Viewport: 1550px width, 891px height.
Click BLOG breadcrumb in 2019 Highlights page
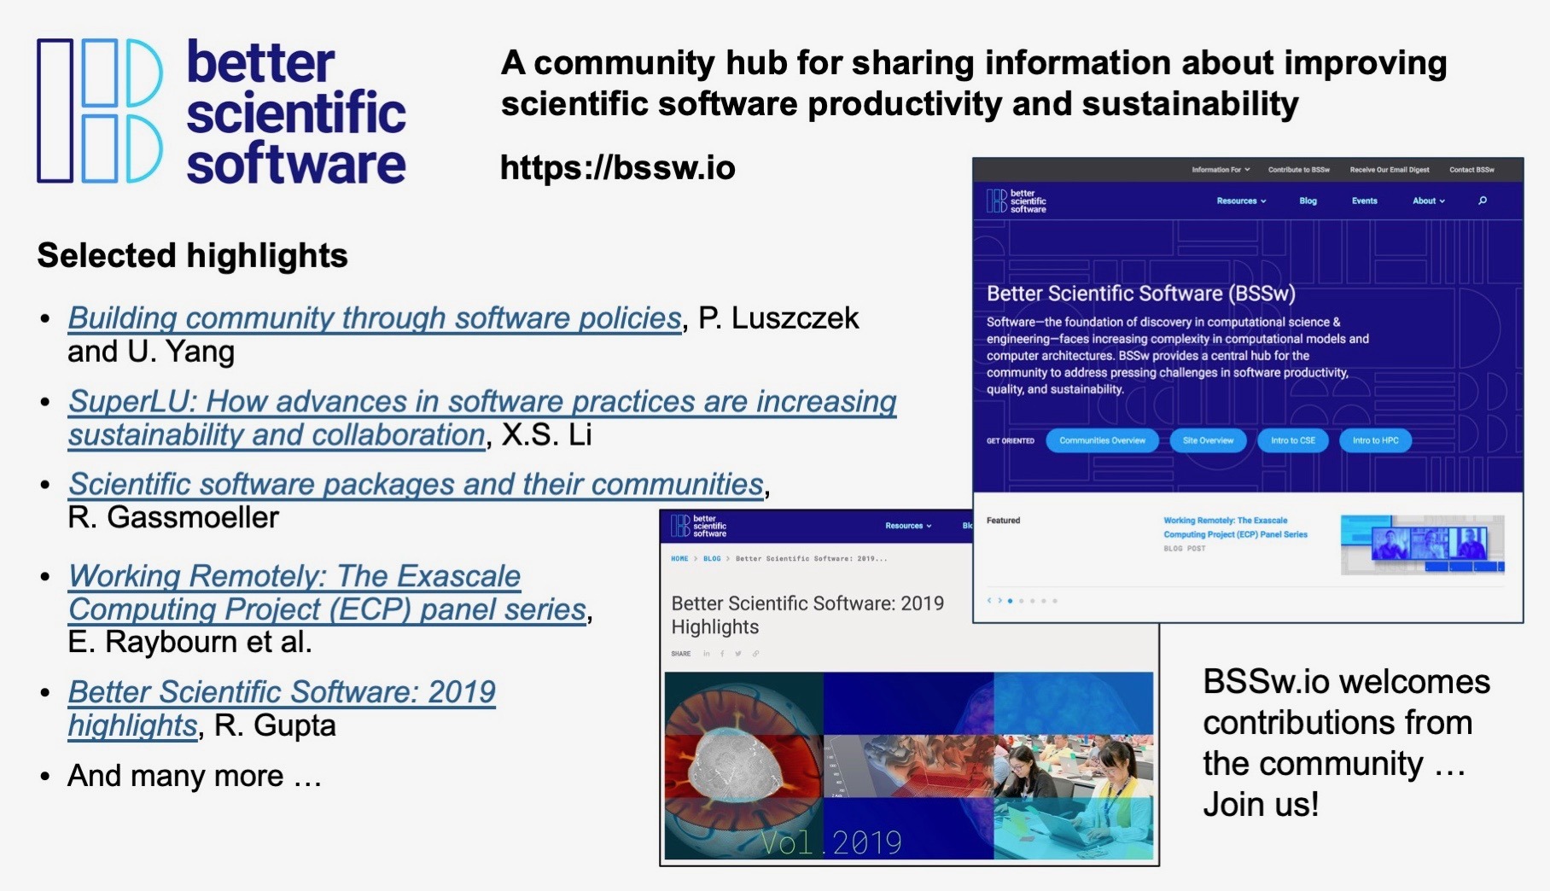coord(712,559)
